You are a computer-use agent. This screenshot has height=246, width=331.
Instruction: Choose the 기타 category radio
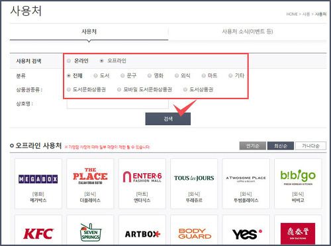point(230,75)
